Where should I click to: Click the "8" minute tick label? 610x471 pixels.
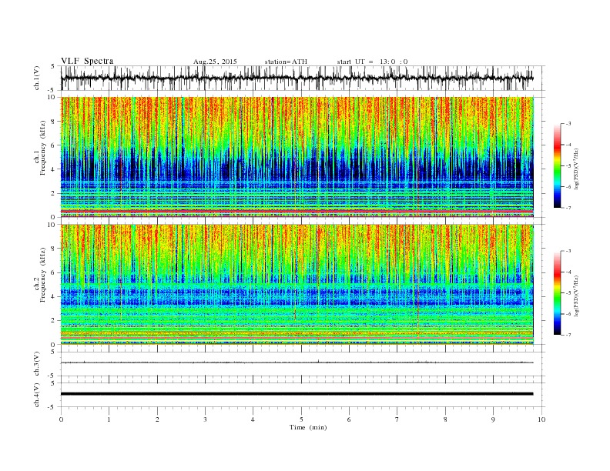[445, 419]
